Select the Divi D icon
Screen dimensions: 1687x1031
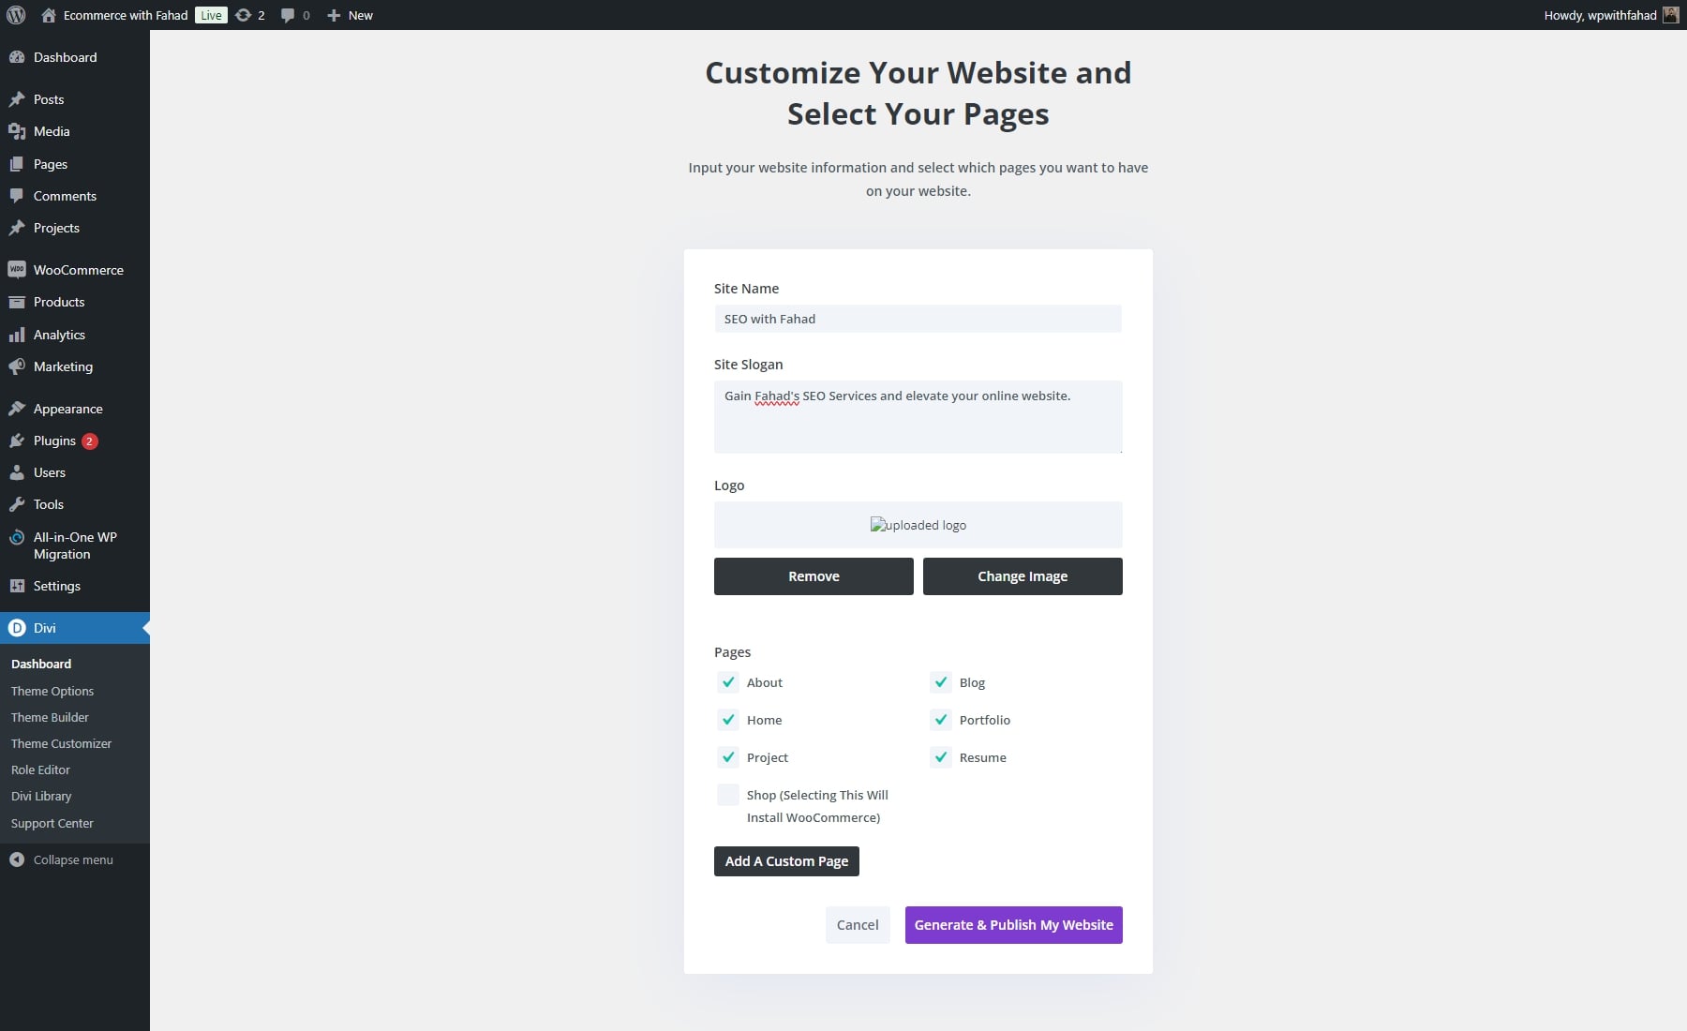[x=16, y=628]
